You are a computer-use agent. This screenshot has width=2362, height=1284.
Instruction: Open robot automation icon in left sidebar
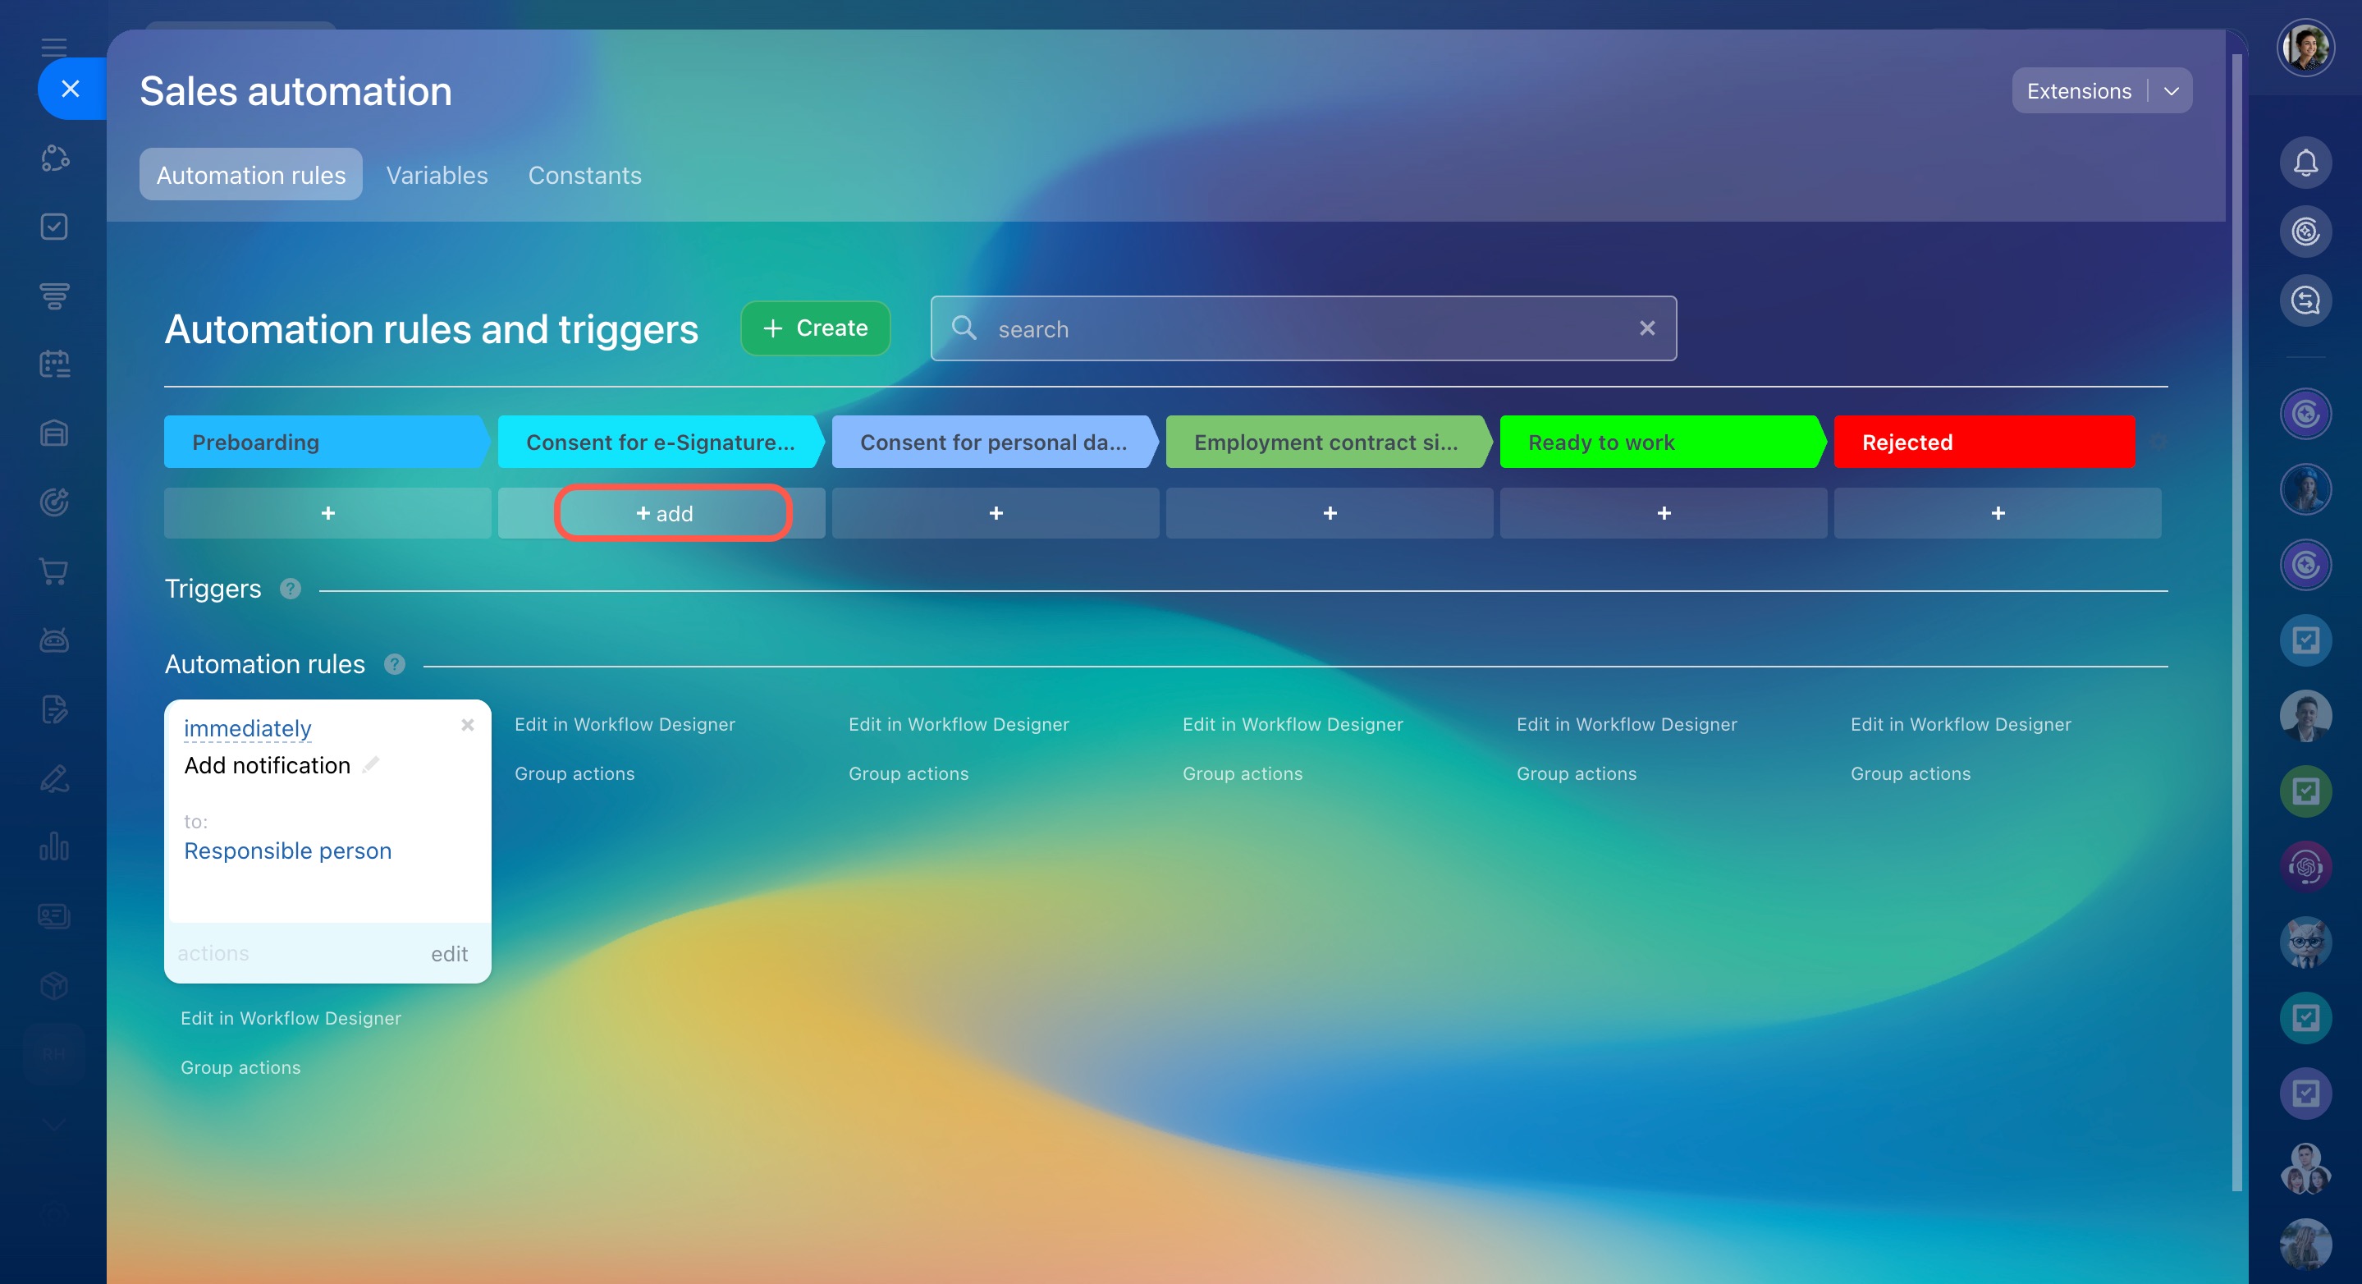point(54,640)
